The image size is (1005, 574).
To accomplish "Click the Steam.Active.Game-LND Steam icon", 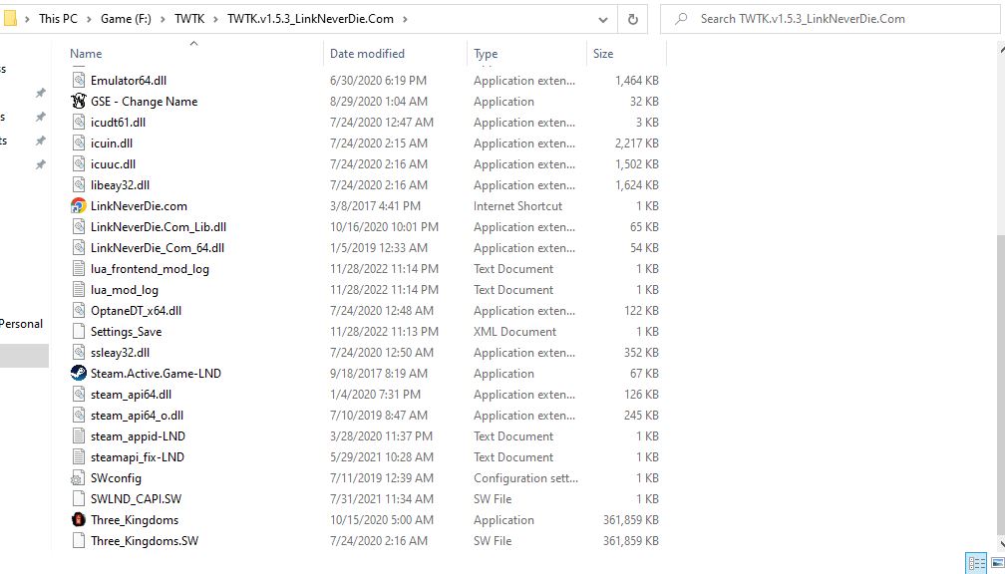I will (x=79, y=373).
